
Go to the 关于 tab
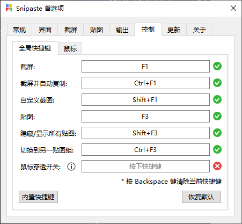pos(199,30)
